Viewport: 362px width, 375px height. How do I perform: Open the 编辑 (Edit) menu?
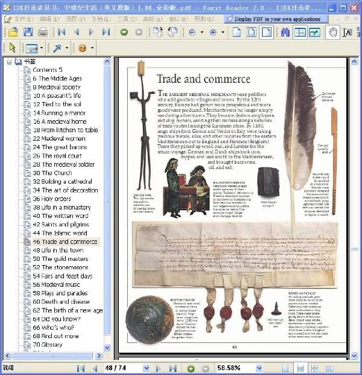[49, 19]
